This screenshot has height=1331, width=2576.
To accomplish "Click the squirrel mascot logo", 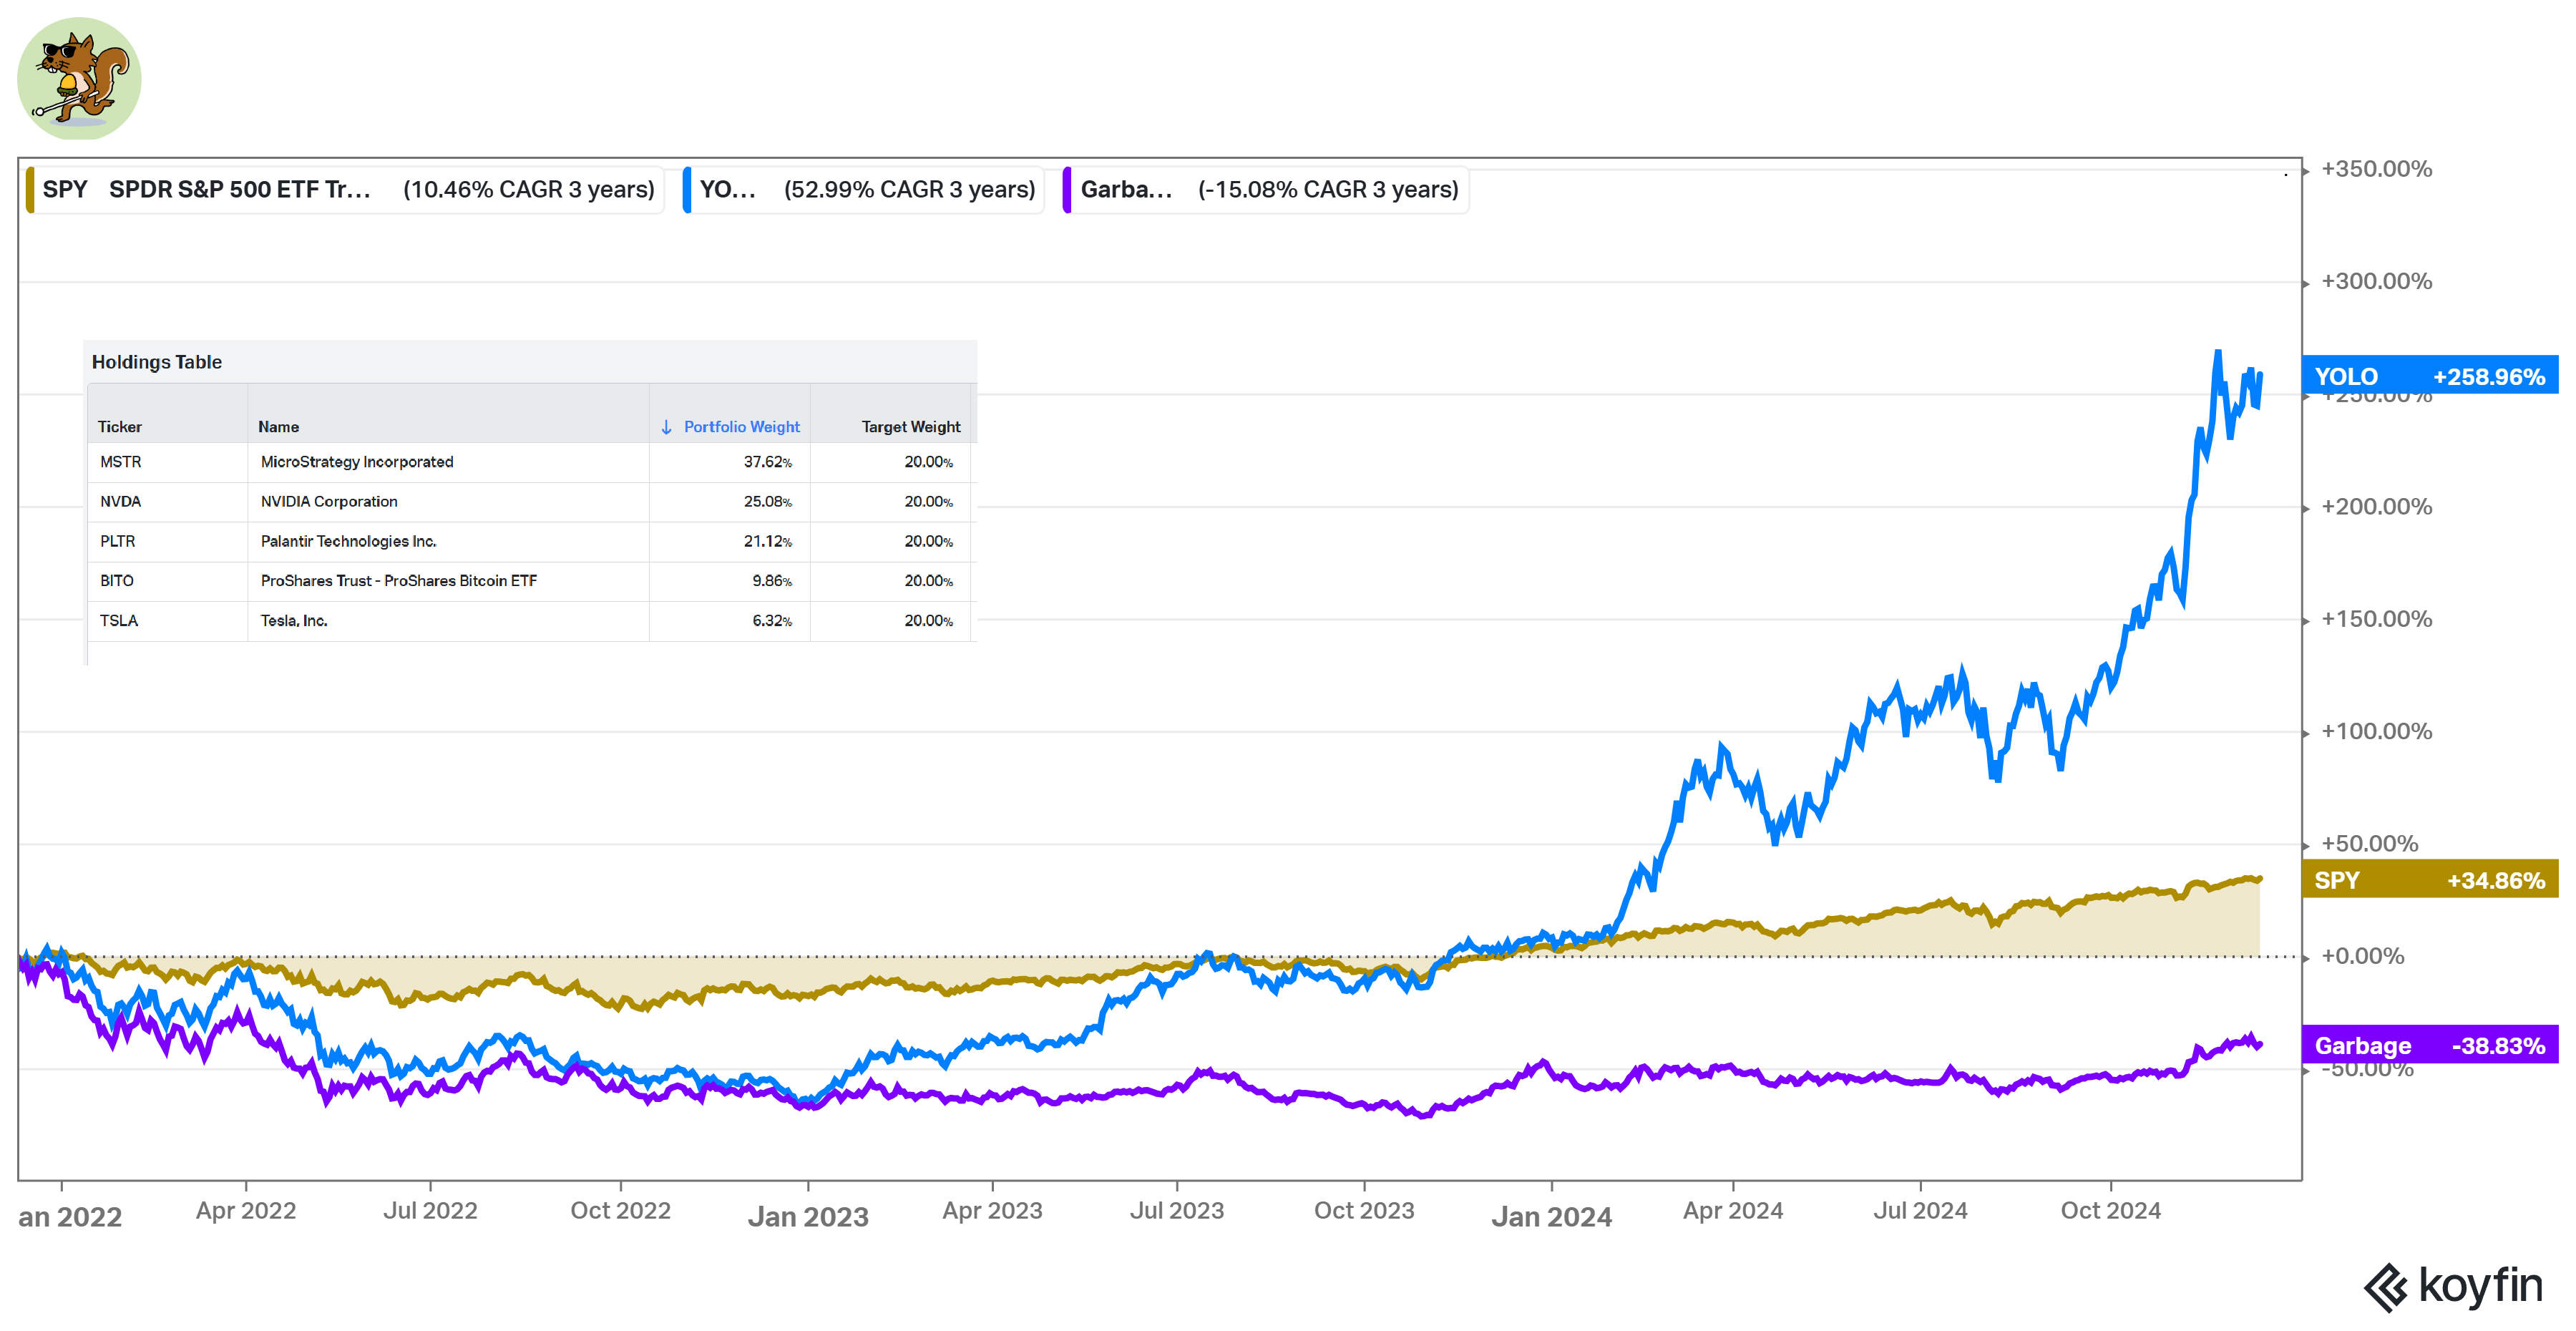I will click(x=79, y=78).
